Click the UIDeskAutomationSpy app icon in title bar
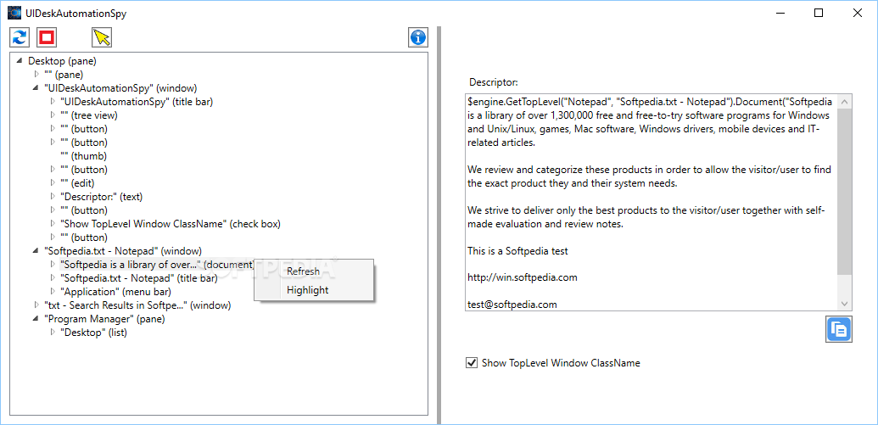 tap(14, 14)
